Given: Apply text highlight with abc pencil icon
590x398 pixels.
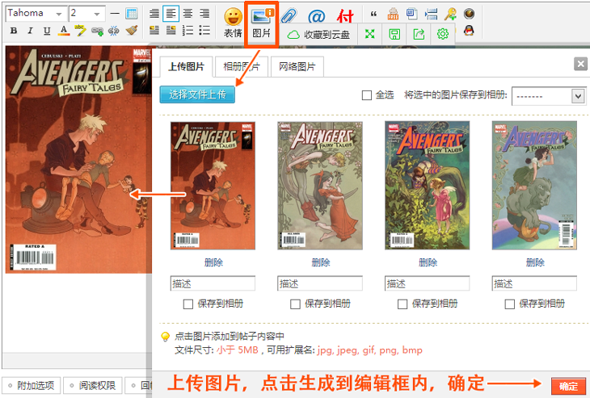Looking at the screenshot, I should [80, 30].
